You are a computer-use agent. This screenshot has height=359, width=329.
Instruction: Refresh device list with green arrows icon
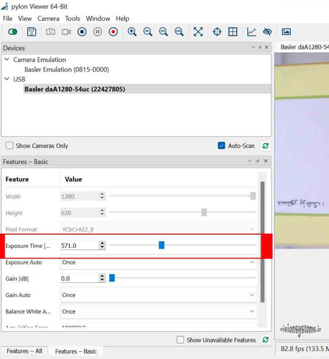point(266,145)
